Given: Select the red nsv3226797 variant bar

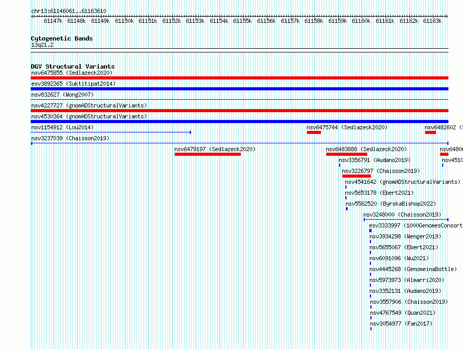Looking at the screenshot, I should click(x=356, y=176).
